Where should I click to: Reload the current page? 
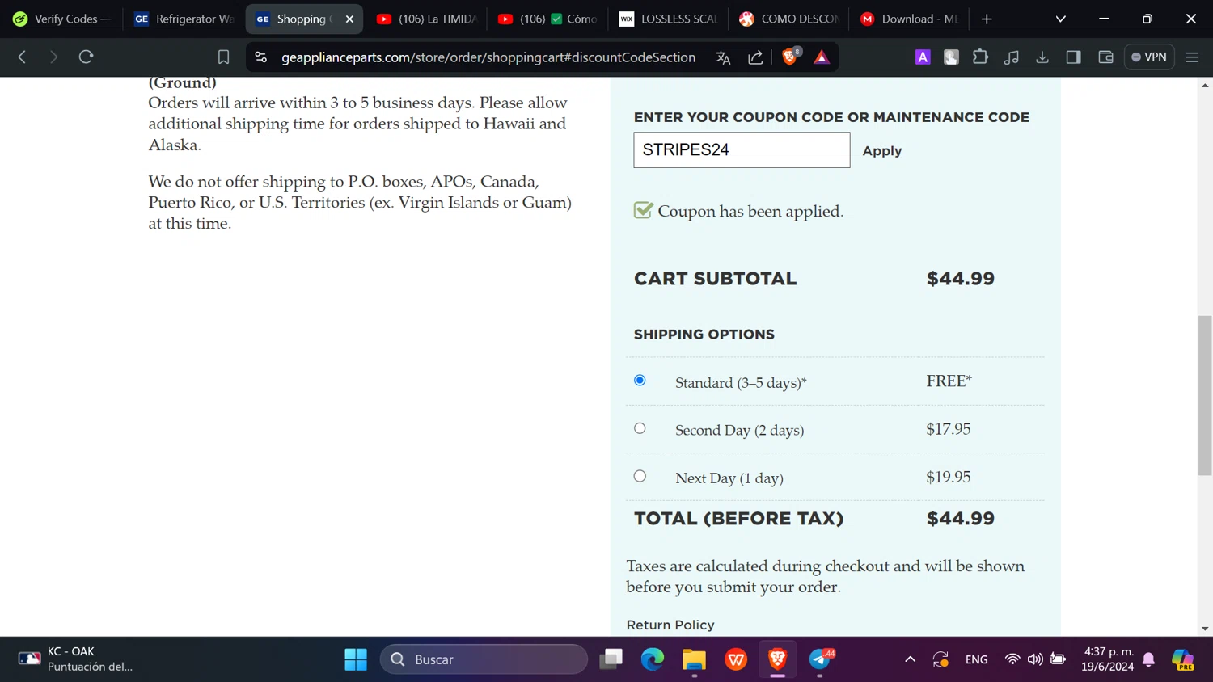coord(86,57)
